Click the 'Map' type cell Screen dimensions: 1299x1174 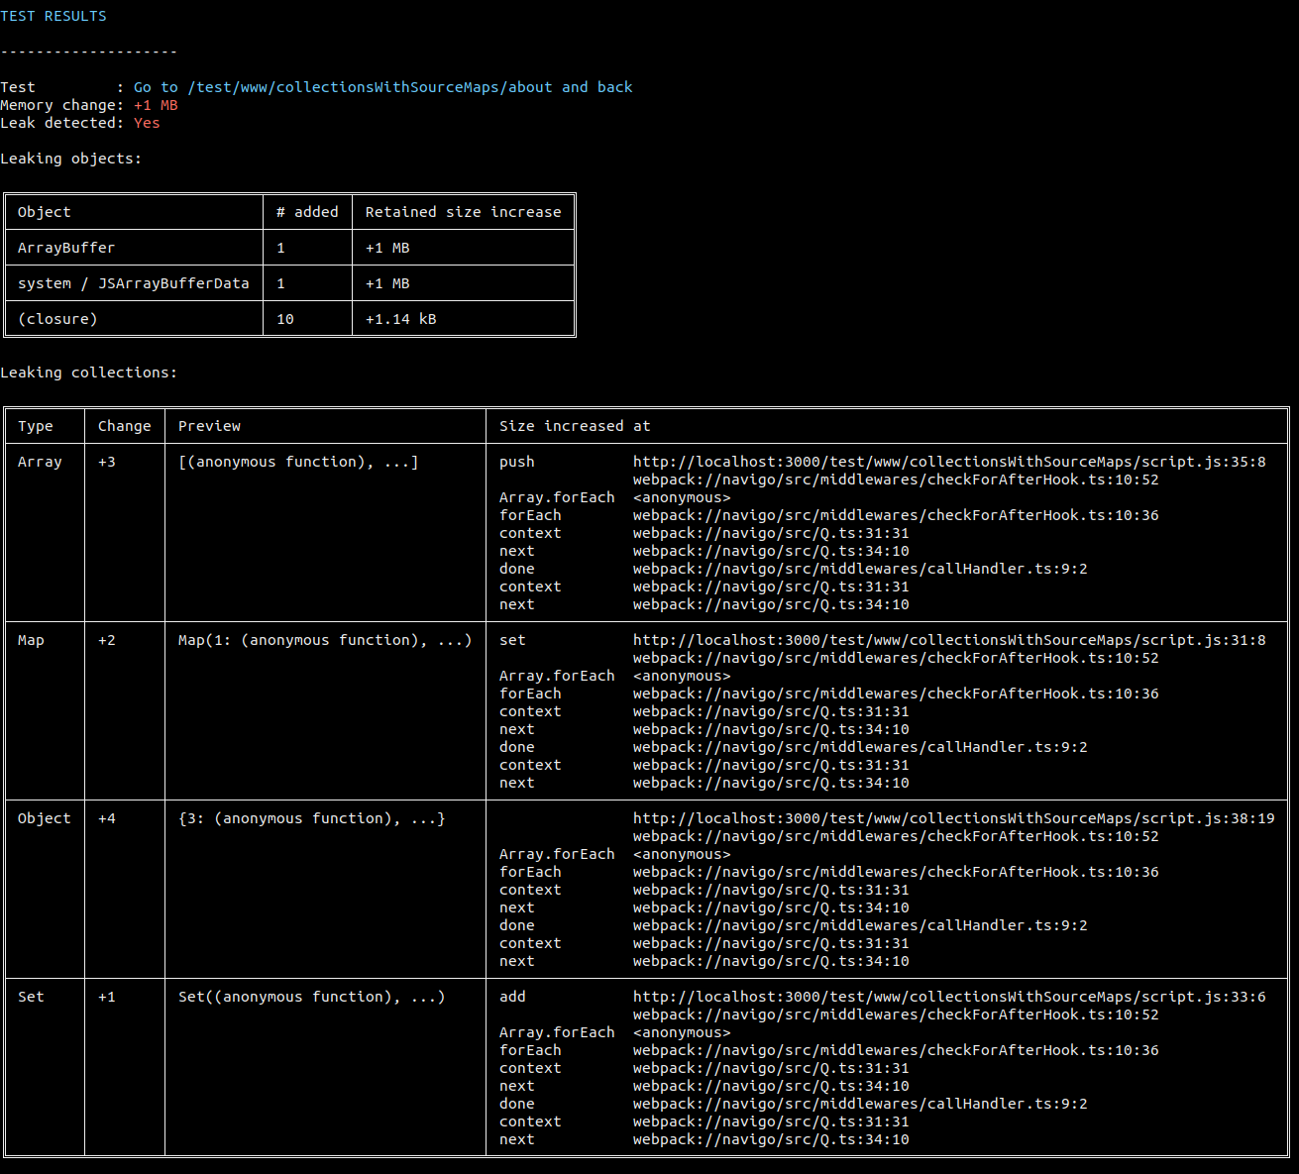(x=31, y=640)
